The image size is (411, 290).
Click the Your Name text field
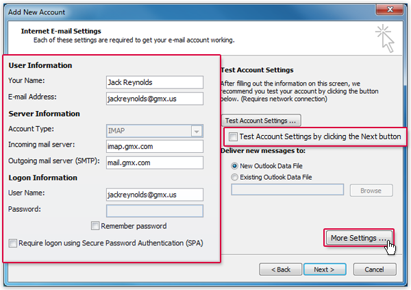click(155, 82)
